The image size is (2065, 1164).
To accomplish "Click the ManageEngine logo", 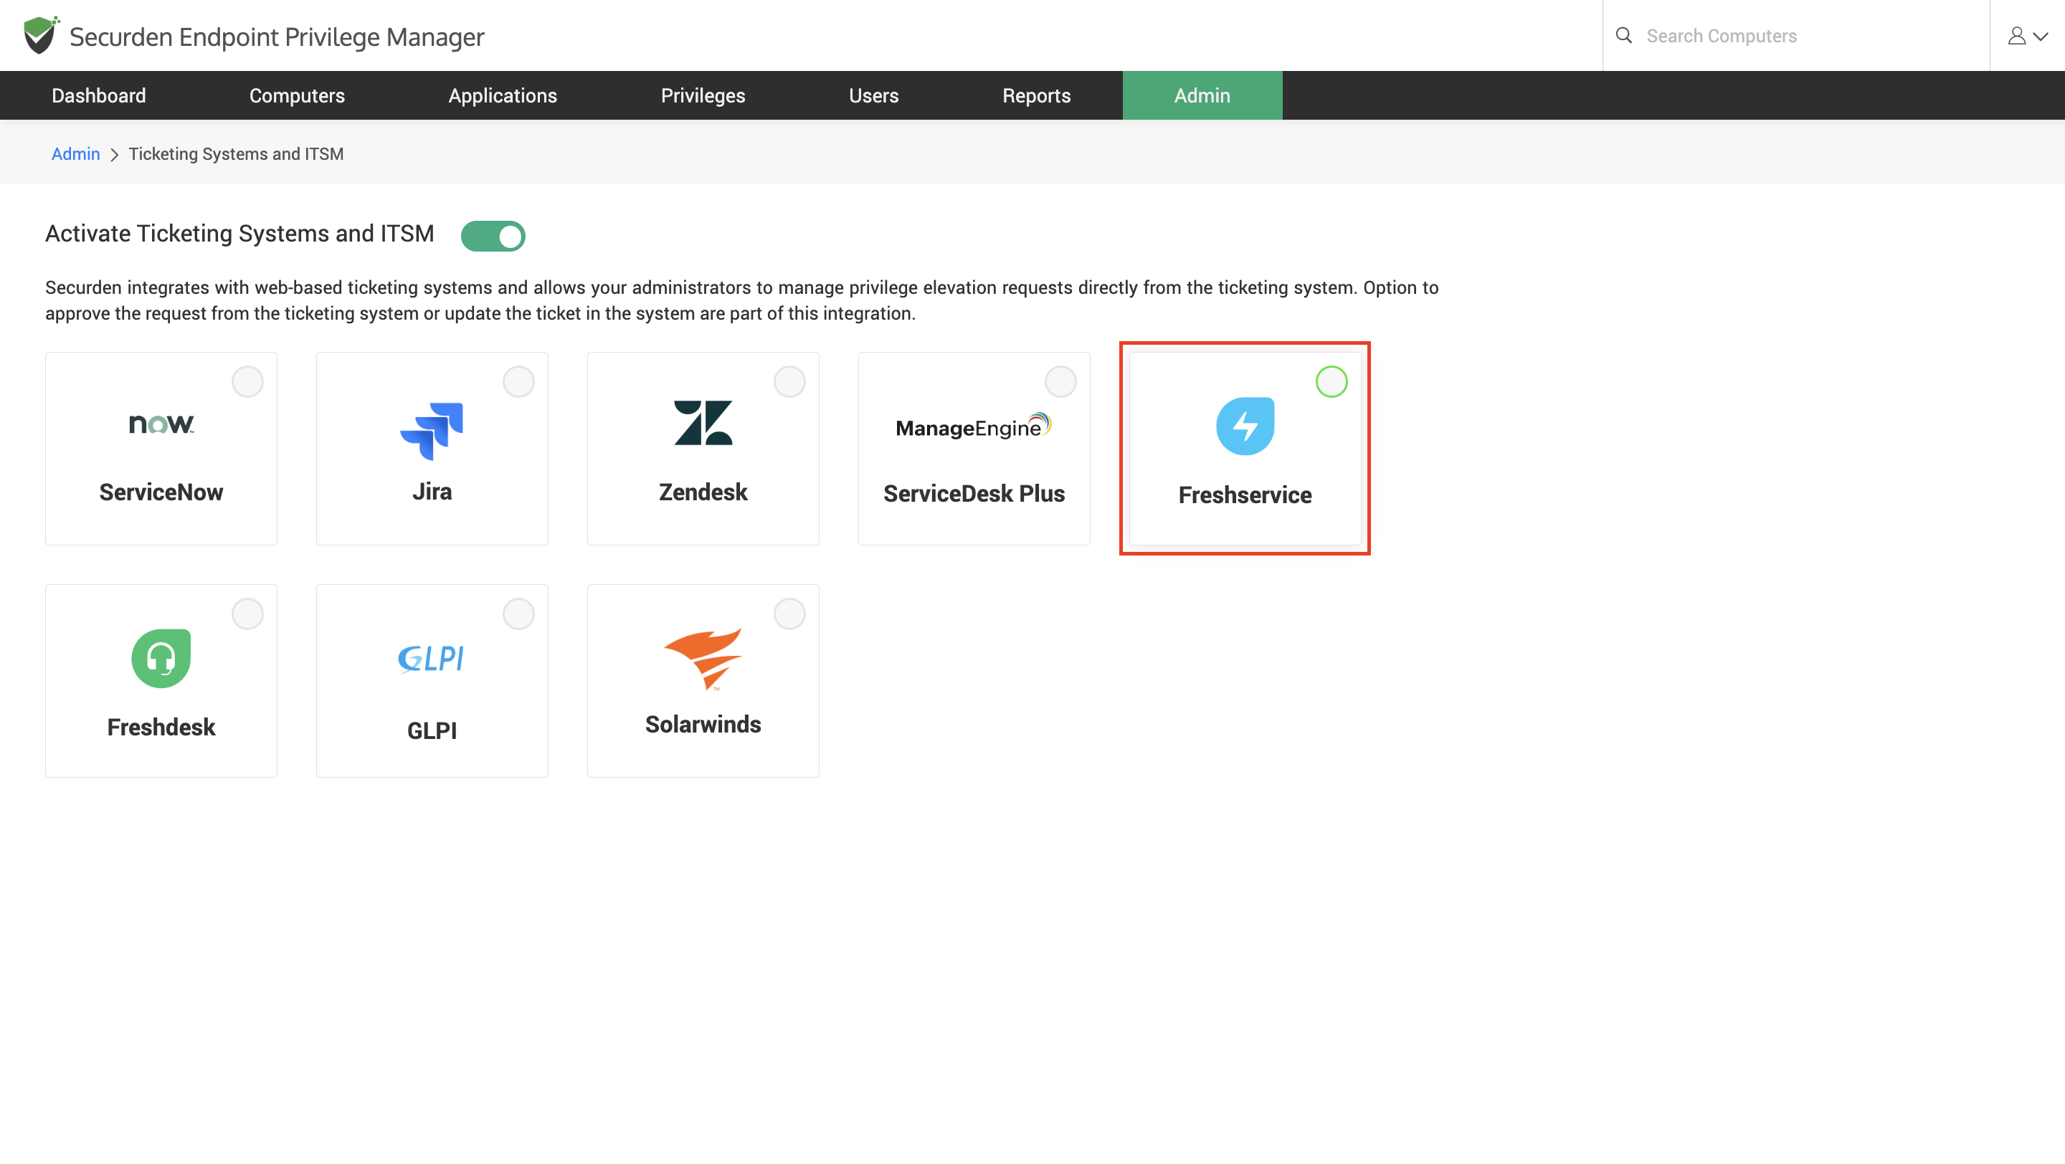I will click(973, 426).
